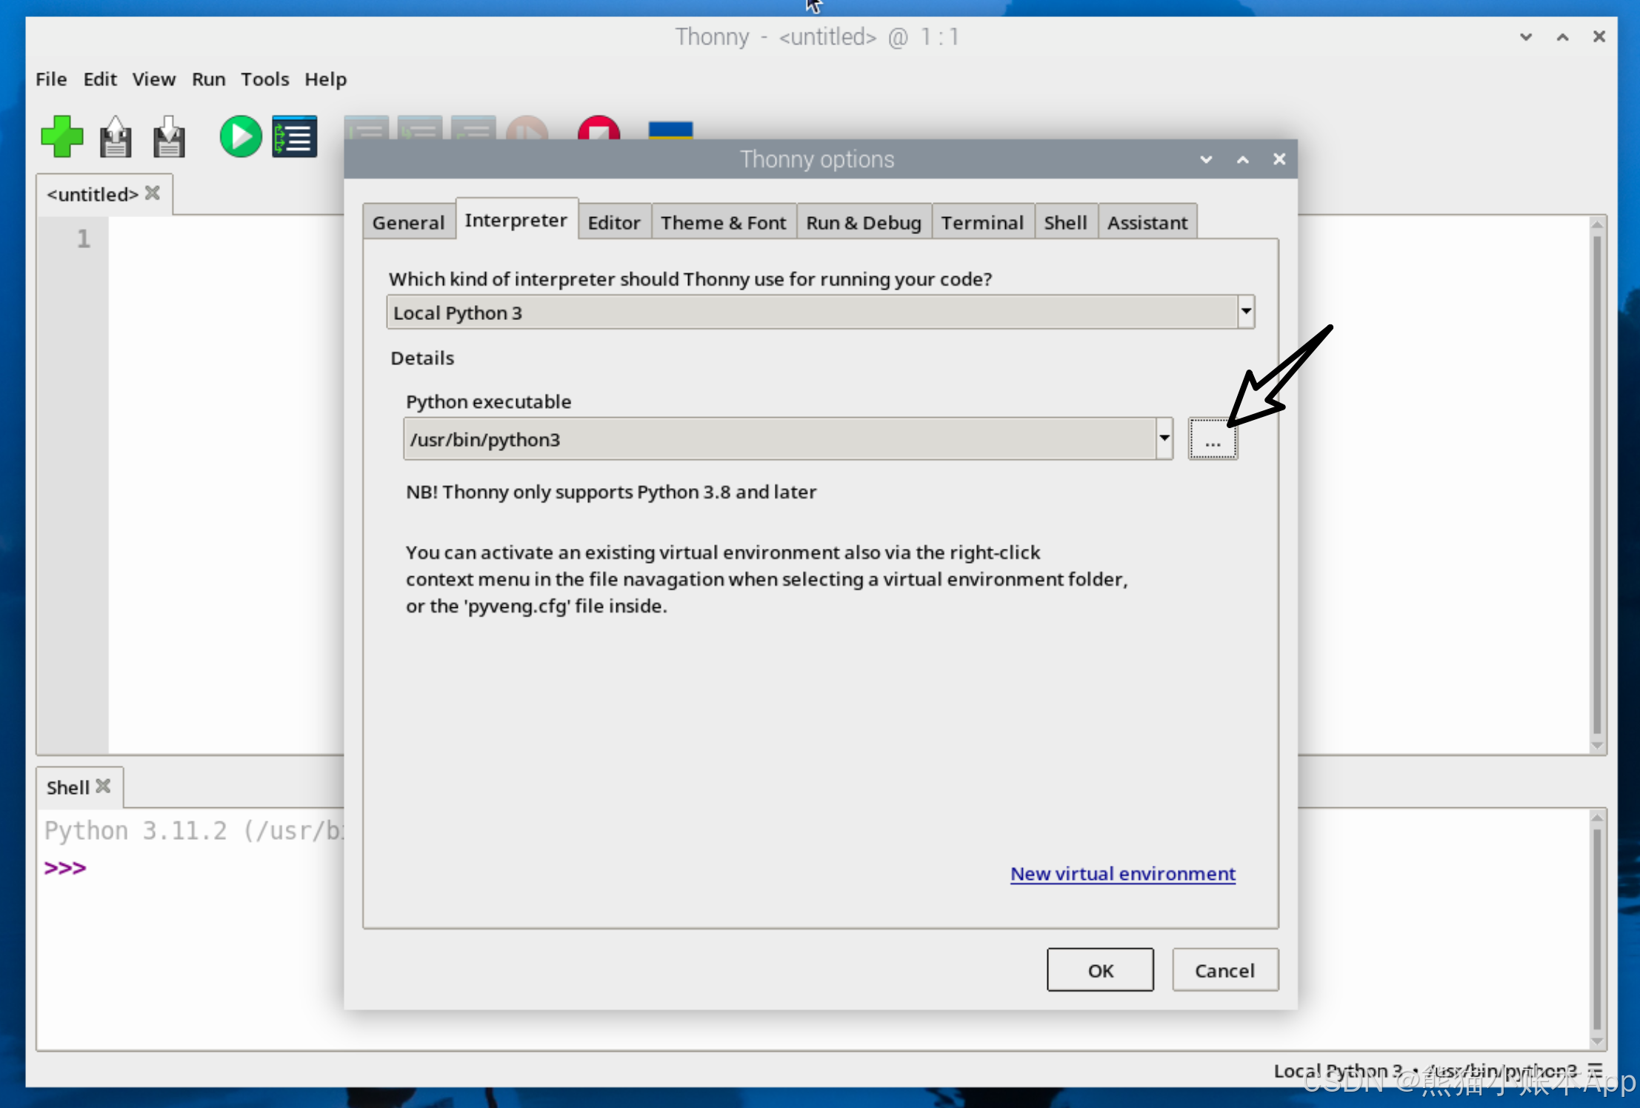The image size is (1640, 1108).
Task: Run current script with green play button
Action: 241,137
